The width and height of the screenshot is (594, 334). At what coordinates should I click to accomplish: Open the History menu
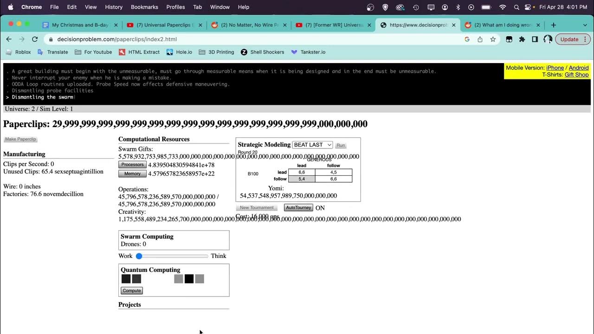coord(114,7)
